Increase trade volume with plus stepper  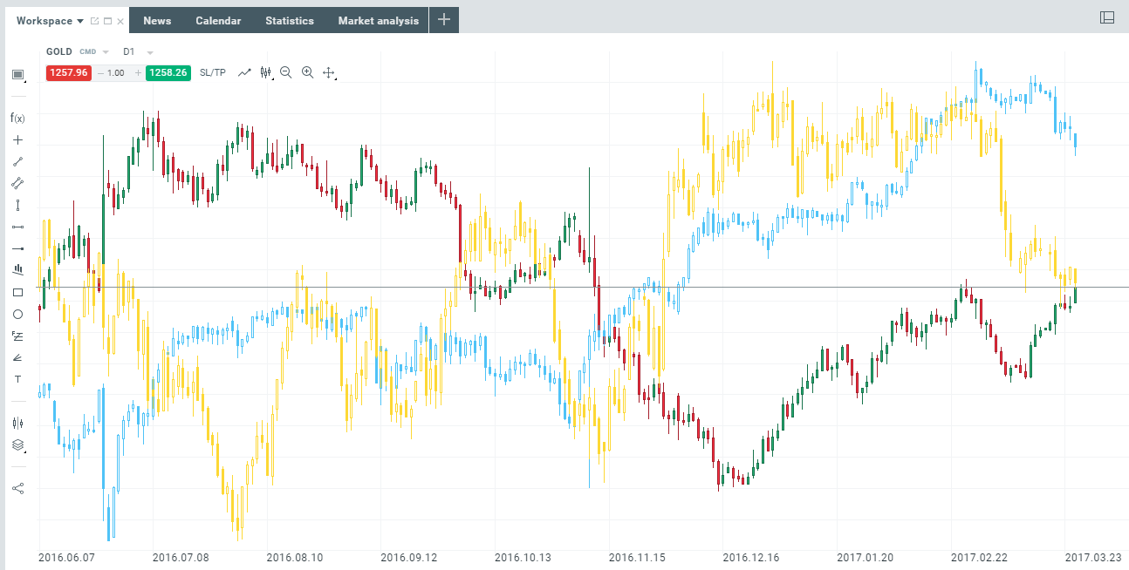pyautogui.click(x=137, y=73)
